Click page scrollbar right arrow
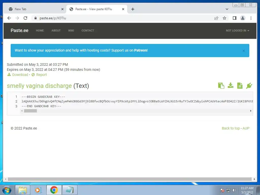 [x=254, y=179]
